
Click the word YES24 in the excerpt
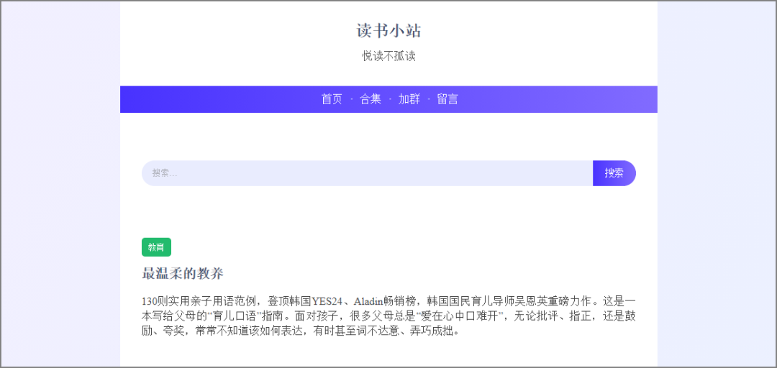[326, 300]
